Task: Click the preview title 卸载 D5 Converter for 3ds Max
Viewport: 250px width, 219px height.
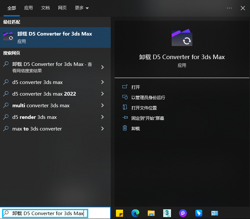Action: click(x=182, y=57)
